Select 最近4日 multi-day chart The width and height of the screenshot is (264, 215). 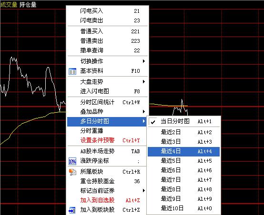[183, 151]
